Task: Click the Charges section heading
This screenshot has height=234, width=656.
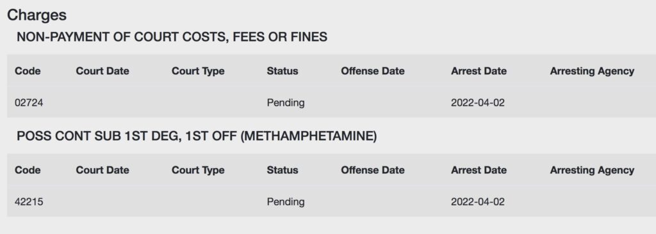Action: pos(37,15)
